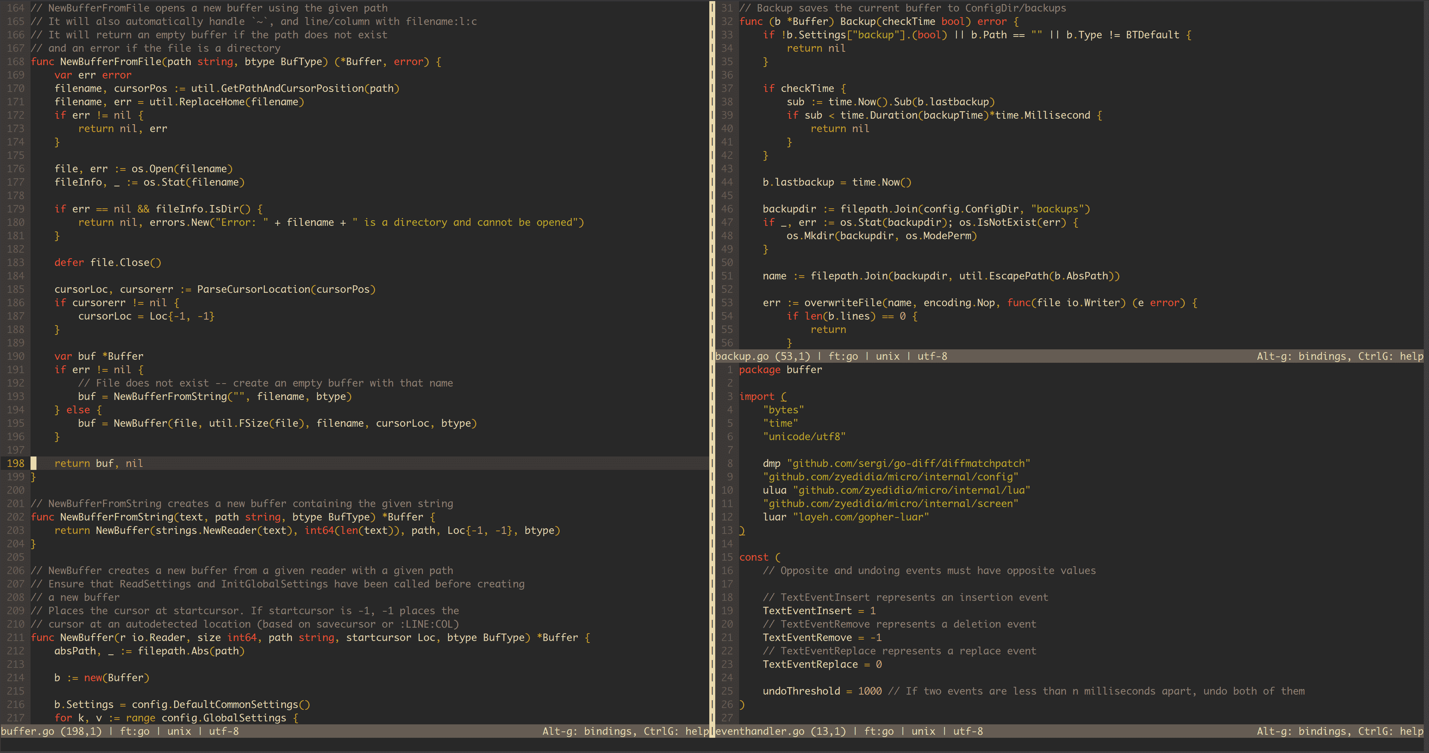Click 'util.FSize(file)' on line 195
The image size is (1429, 753).
257,424
